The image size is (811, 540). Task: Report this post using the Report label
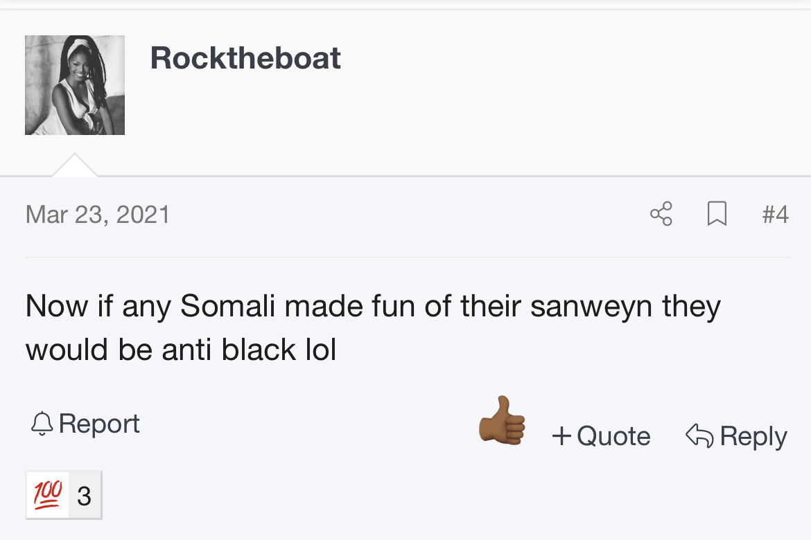point(99,424)
